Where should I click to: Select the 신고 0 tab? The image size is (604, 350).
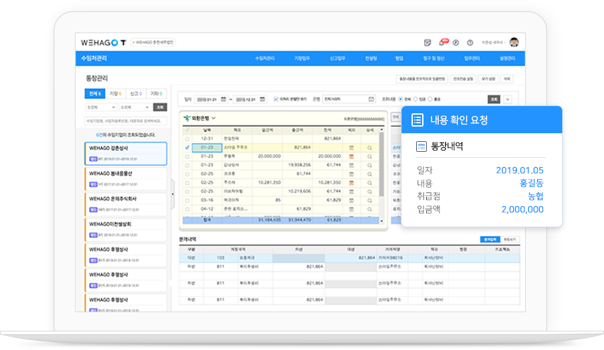click(x=135, y=93)
